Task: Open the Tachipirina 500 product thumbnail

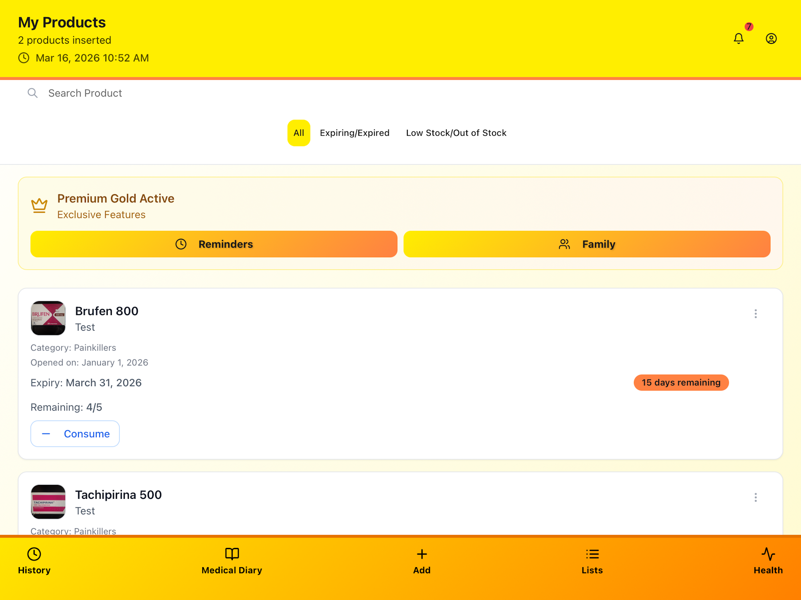Action: coord(48,502)
